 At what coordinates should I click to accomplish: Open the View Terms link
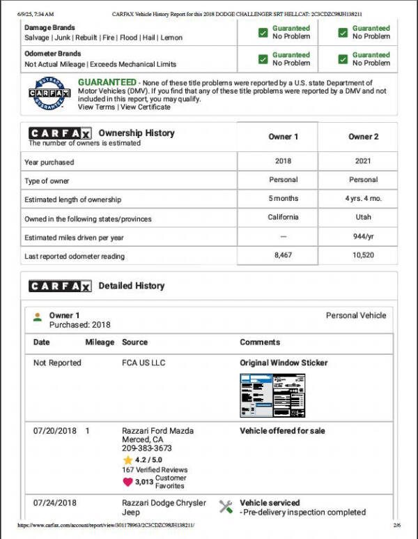tap(97, 107)
